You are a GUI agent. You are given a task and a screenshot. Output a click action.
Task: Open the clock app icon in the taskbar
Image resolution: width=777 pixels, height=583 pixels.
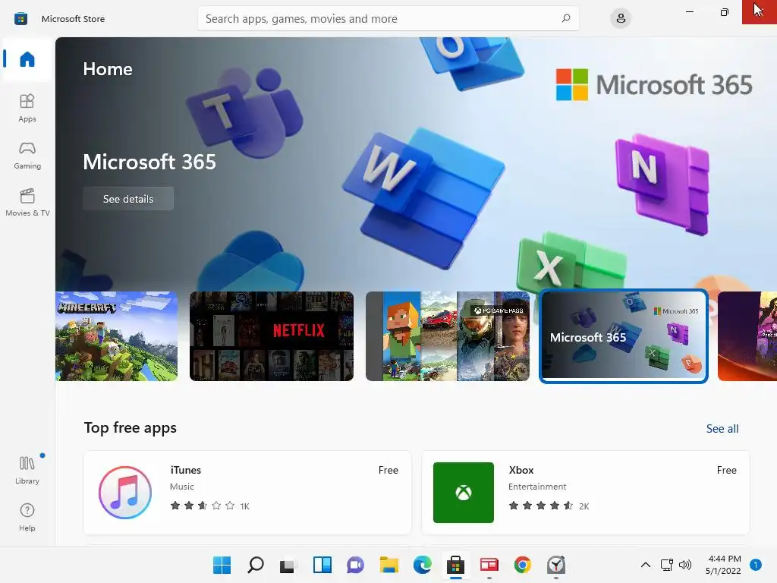pos(556,565)
